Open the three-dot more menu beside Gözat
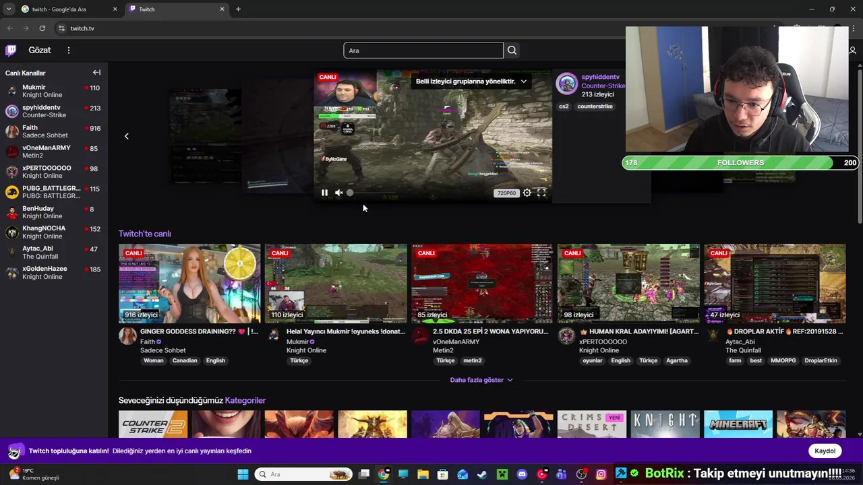863x485 pixels. pyautogui.click(x=68, y=51)
